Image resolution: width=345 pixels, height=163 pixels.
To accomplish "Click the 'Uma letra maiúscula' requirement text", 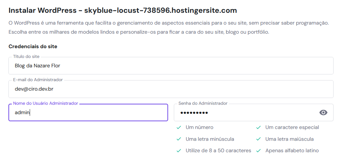I will pyautogui.click(x=289, y=139).
